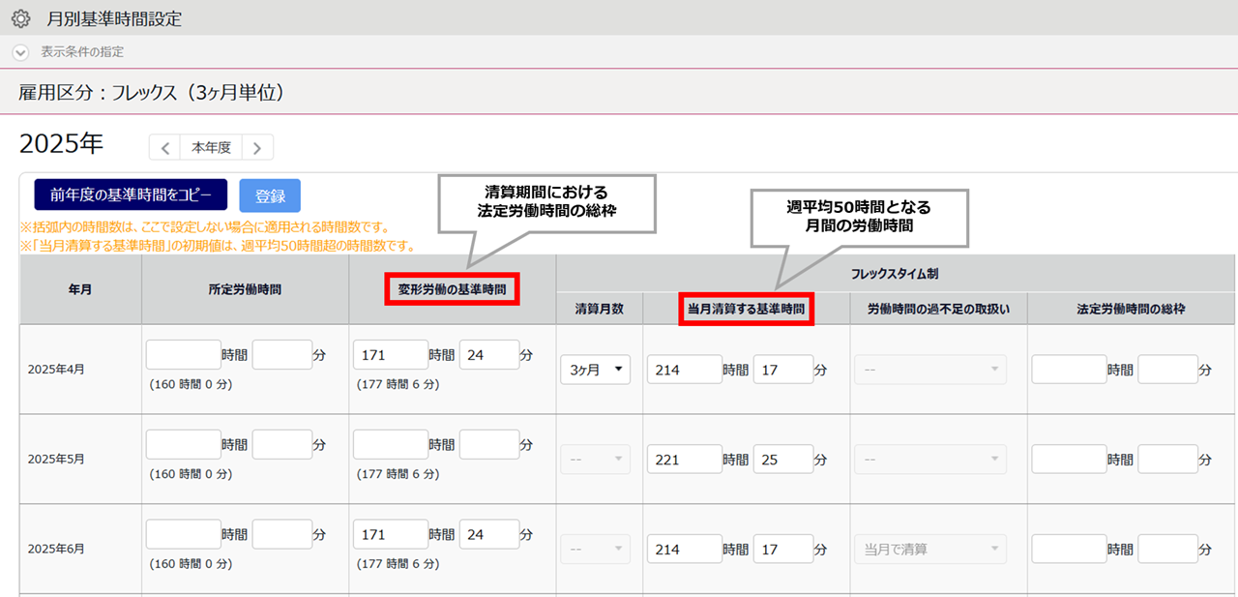
Task: Click 雇用区分：フレックス（3ヶ月単位） heading
Action: [x=151, y=93]
